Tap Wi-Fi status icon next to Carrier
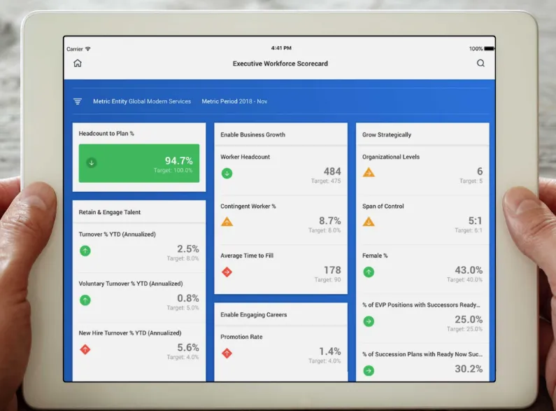This screenshot has height=411, width=556. pos(87,48)
